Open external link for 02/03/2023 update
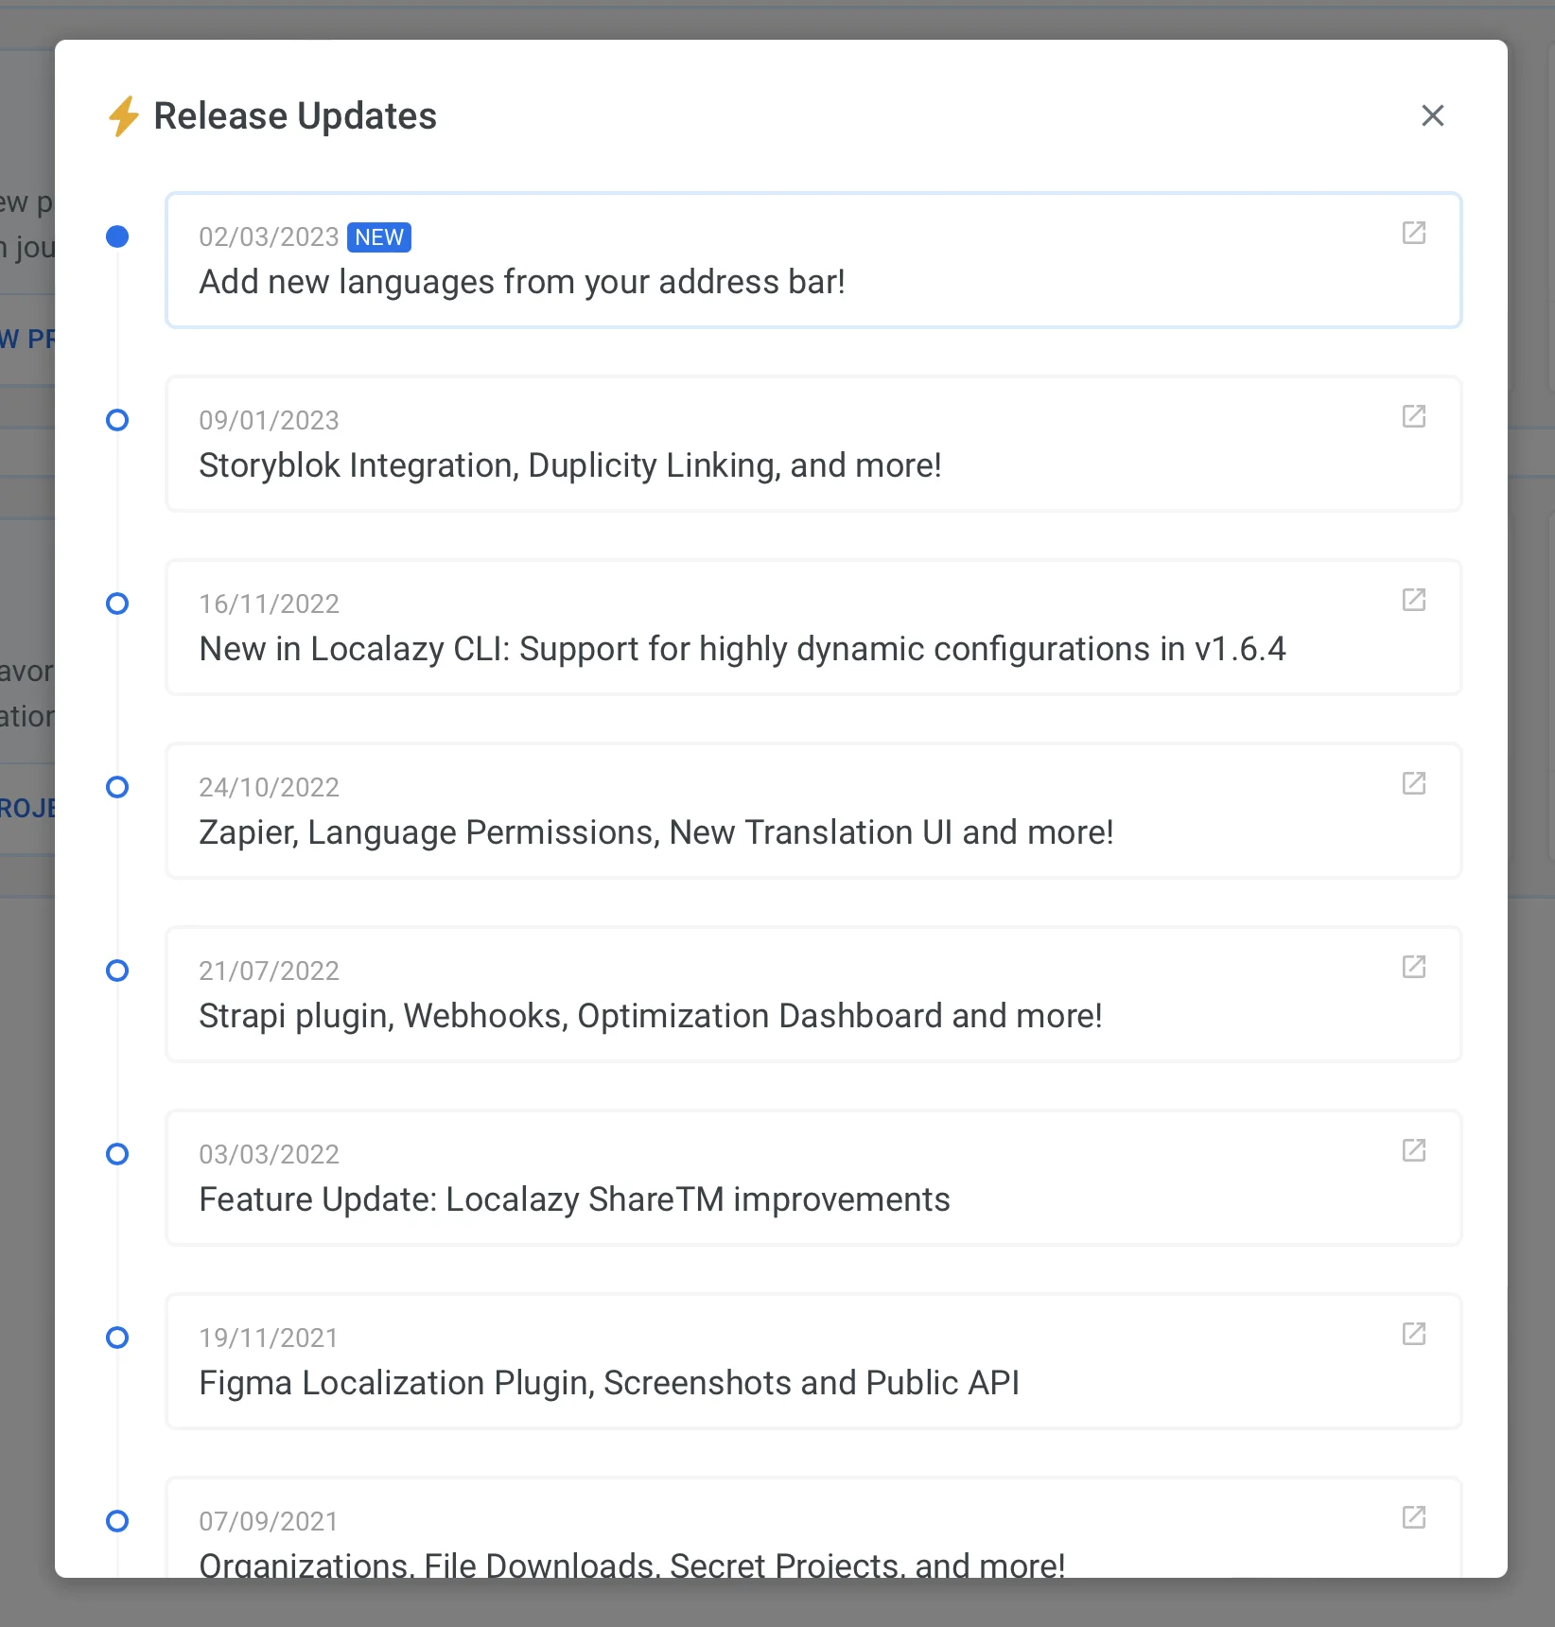 (1413, 233)
